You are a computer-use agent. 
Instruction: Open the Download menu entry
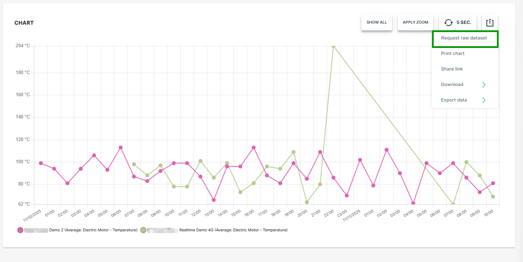452,85
